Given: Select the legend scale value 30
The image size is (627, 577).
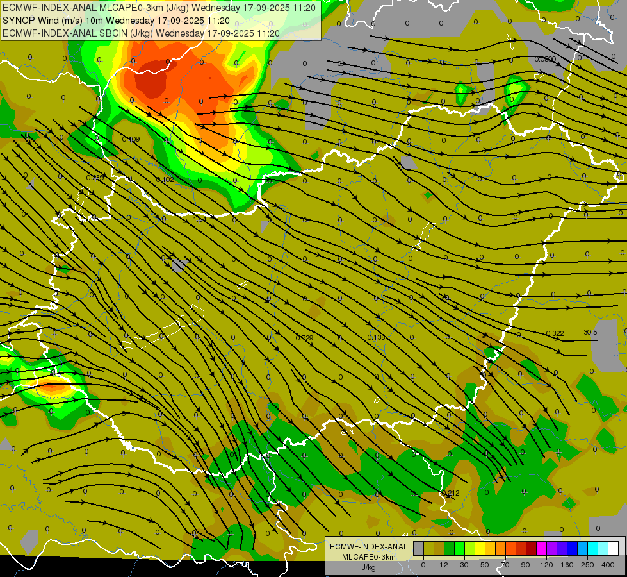Looking at the screenshot, I should (464, 565).
